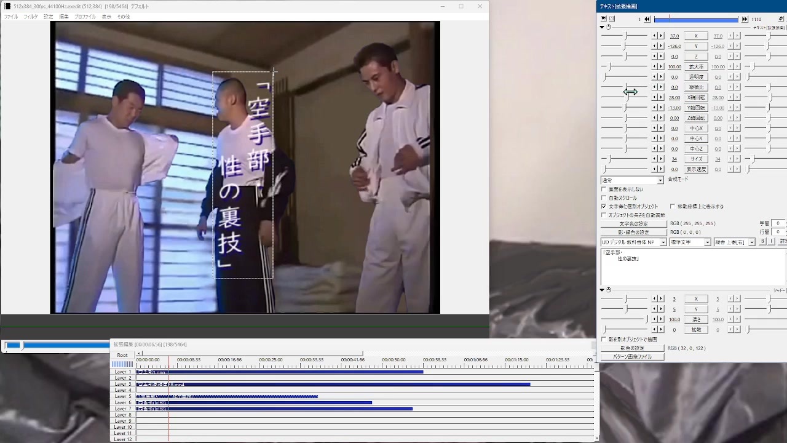The height and width of the screenshot is (443, 787).
Task: Increase Y value with right stepper arrow in text section
Action: (661, 46)
